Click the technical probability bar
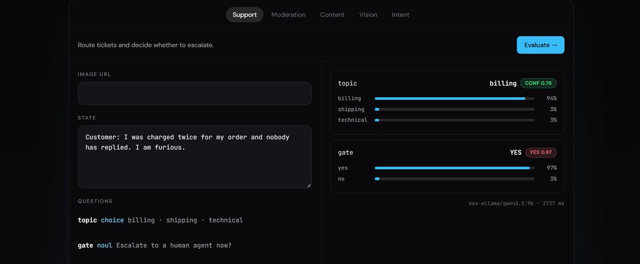This screenshot has height=264, width=640. click(x=454, y=120)
